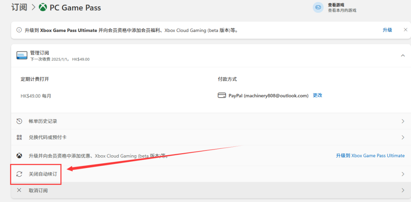Screen dimensions: 411x202
Task: Click the clock icon for 帐单历史记录
Action: click(19, 121)
